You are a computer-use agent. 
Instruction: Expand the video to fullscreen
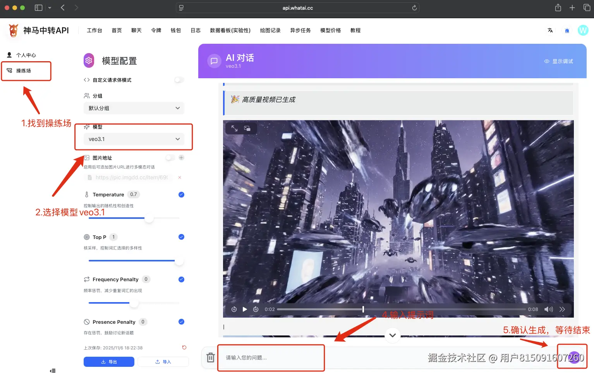point(234,128)
